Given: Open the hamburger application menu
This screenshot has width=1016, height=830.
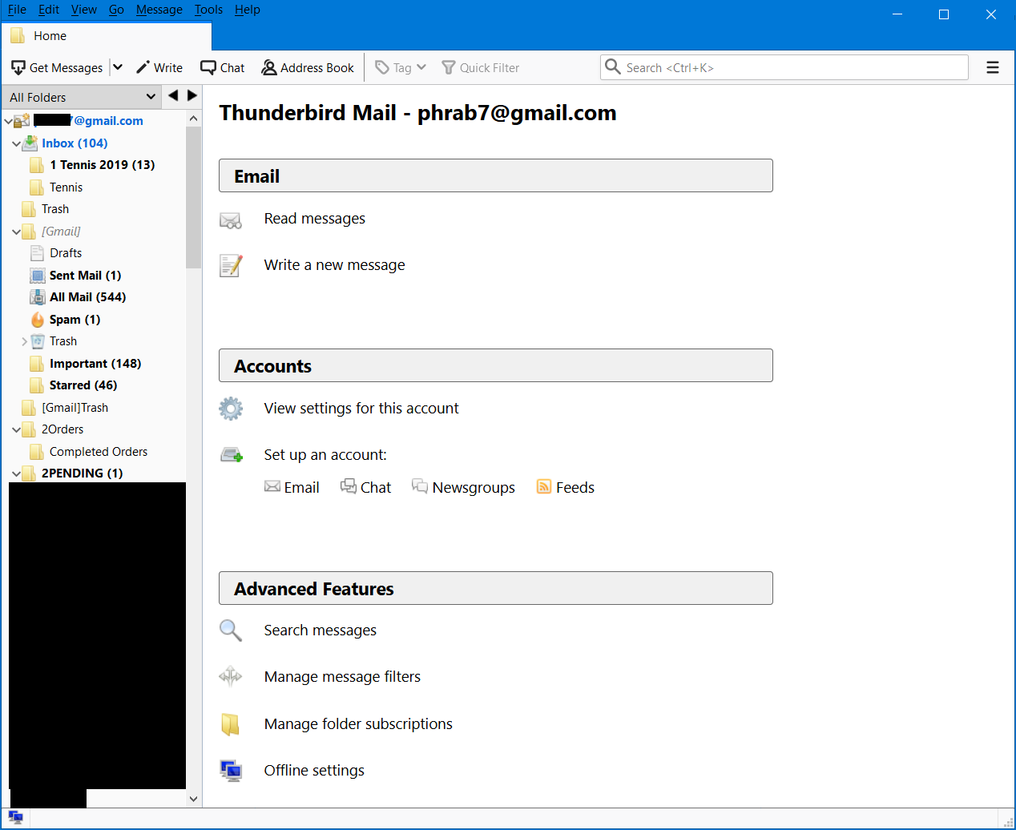Looking at the screenshot, I should click(x=992, y=67).
